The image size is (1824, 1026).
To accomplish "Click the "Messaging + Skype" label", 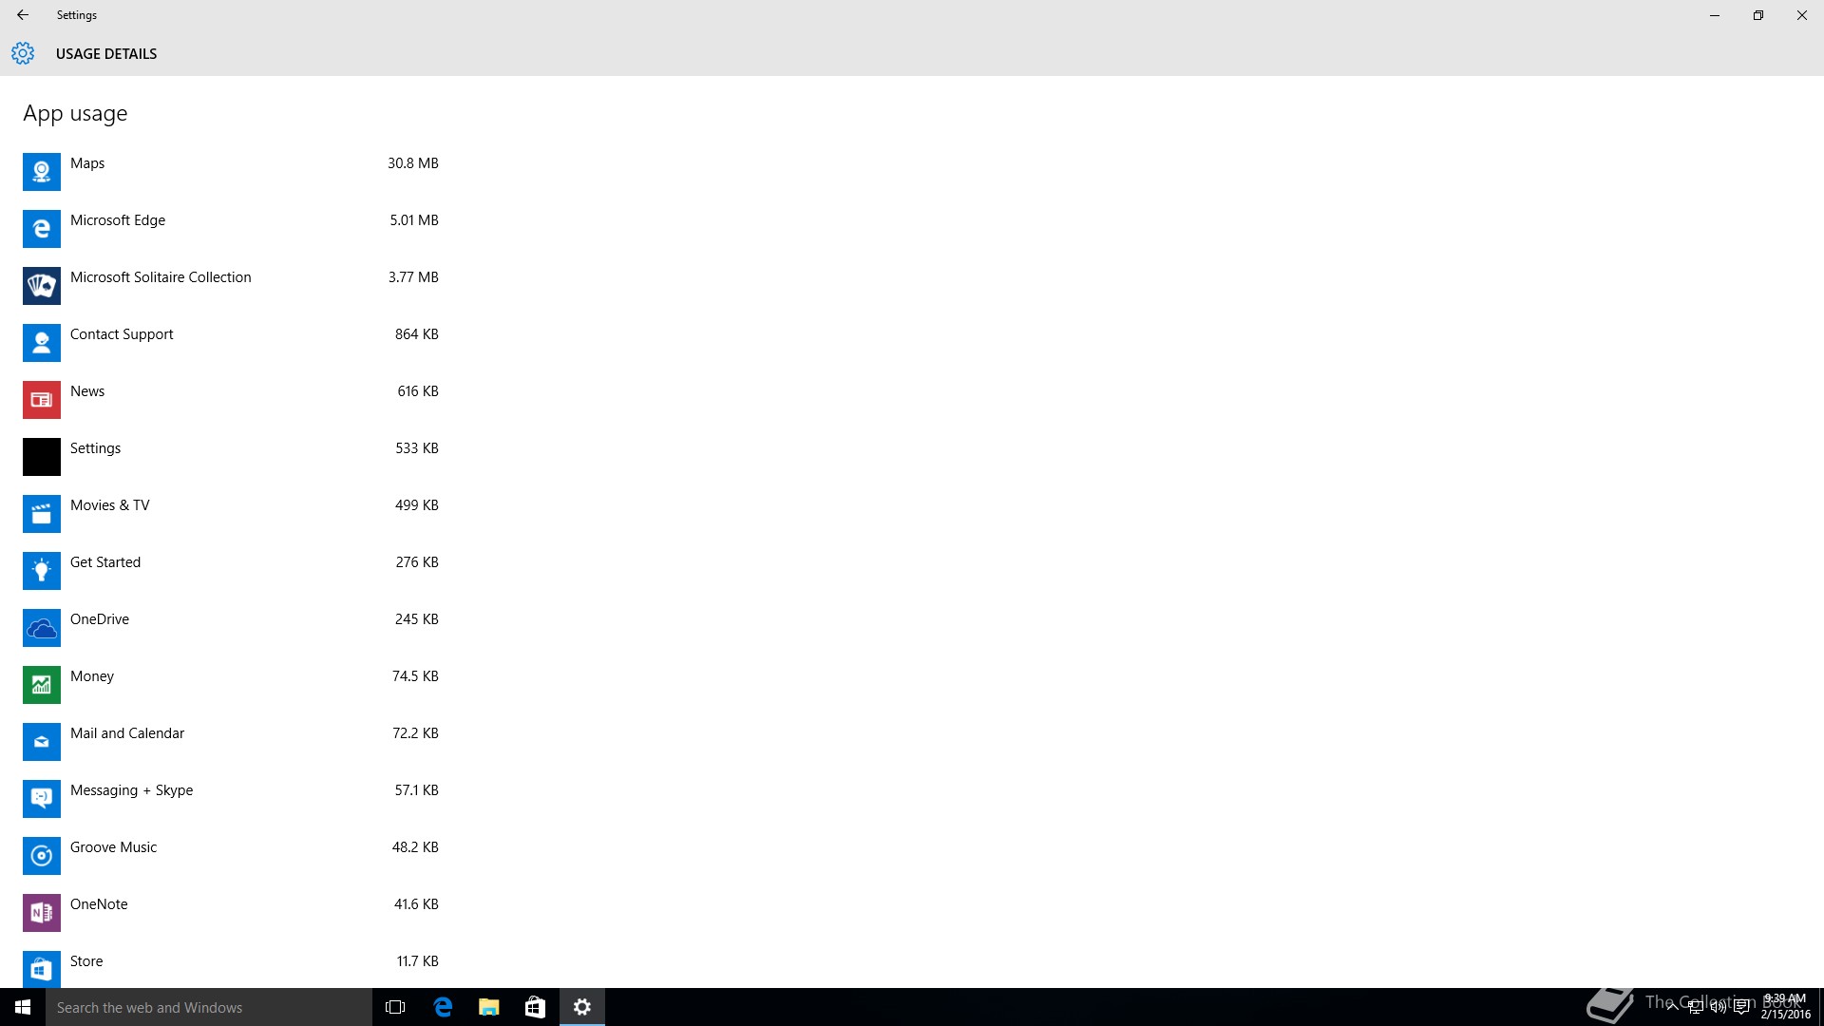I will (131, 790).
